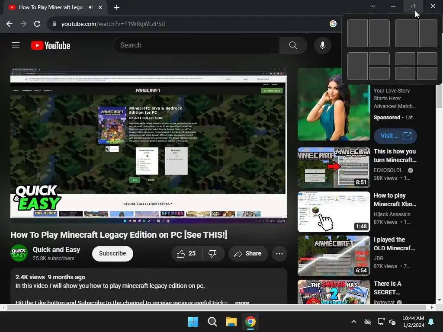Open the three-dot more actions menu

279,253
